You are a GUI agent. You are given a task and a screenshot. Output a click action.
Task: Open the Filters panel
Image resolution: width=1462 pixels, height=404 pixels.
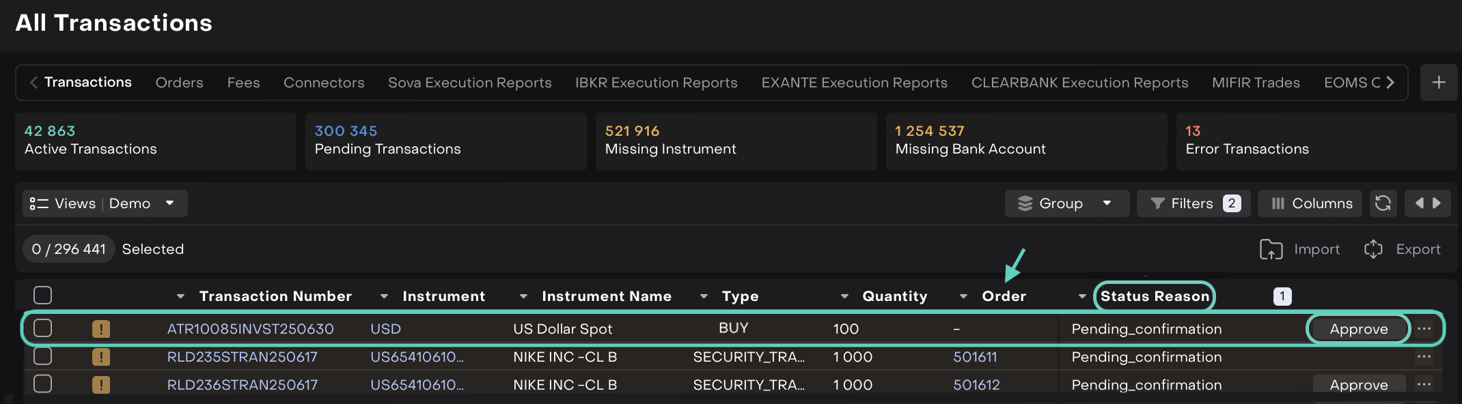[x=1193, y=203]
